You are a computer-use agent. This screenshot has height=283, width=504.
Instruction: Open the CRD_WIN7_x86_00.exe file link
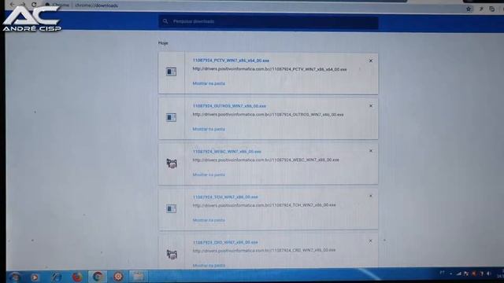pos(225,242)
